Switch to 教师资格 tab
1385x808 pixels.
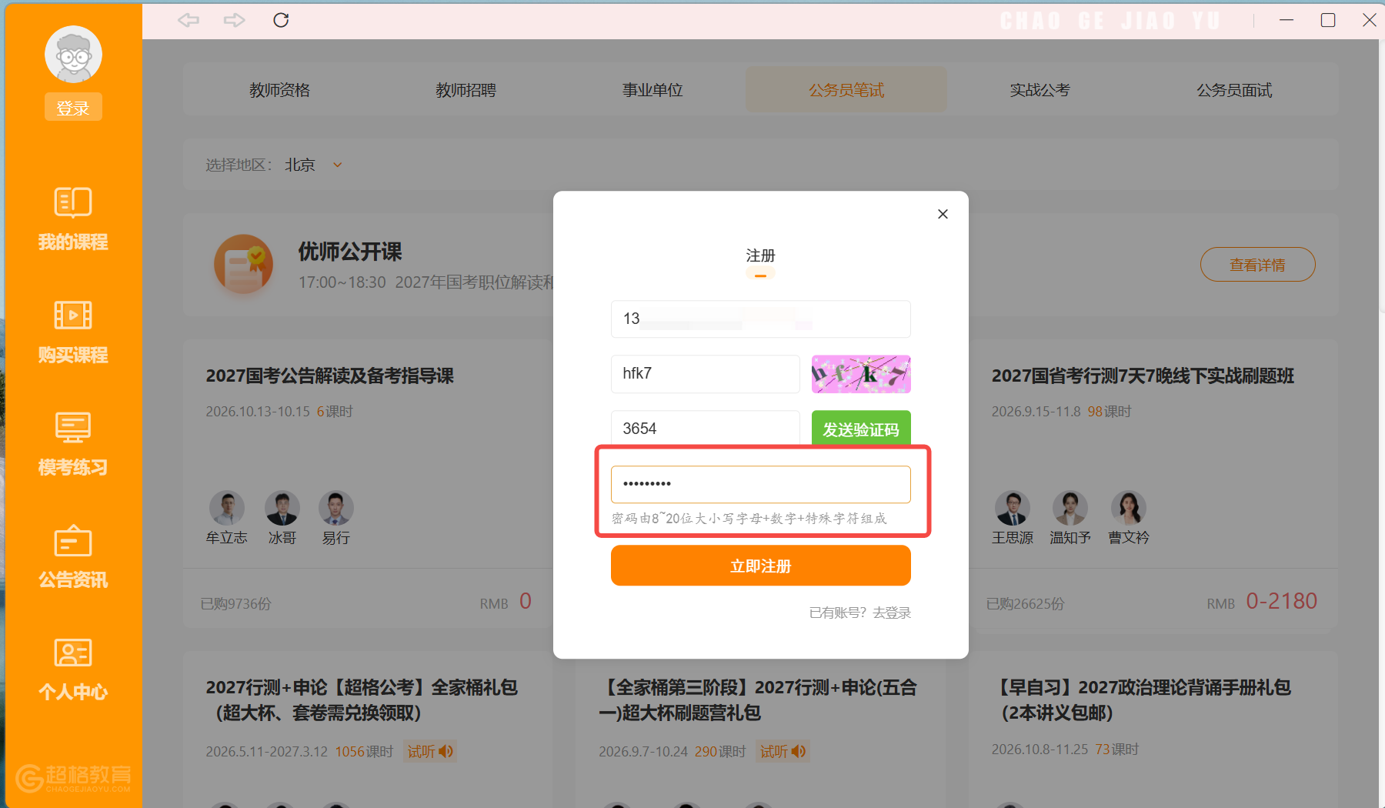coord(279,90)
